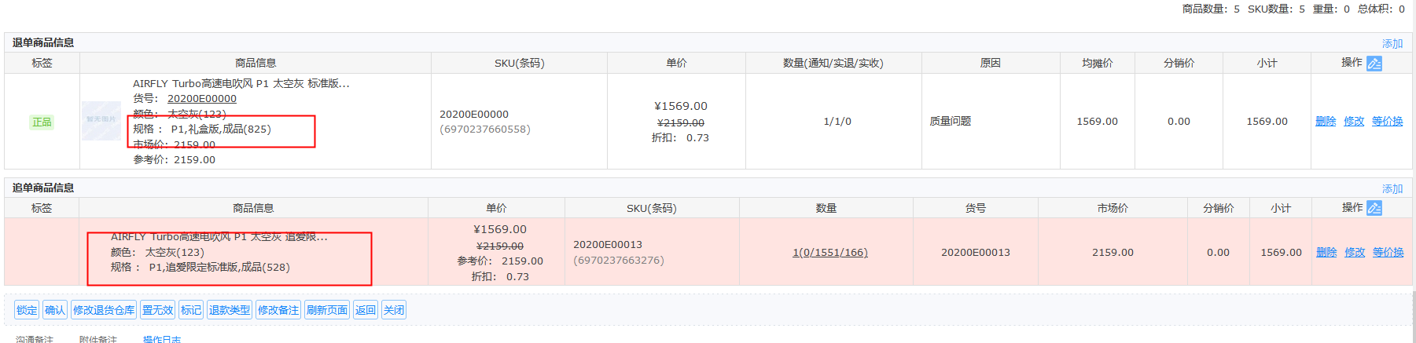Open item number link 20200E00000
This screenshot has width=1416, height=343.
pyautogui.click(x=202, y=98)
